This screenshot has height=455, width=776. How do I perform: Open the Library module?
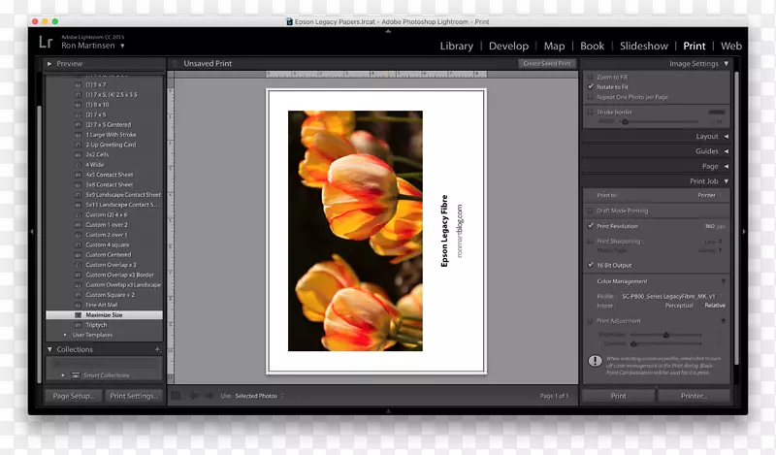(456, 46)
